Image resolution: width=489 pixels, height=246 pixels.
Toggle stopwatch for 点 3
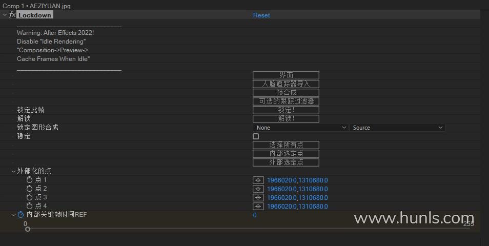click(x=29, y=197)
